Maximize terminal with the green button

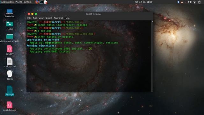(36, 14)
